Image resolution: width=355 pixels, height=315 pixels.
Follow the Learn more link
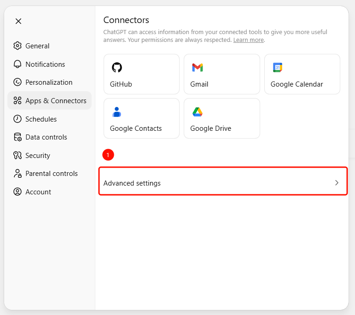[248, 40]
